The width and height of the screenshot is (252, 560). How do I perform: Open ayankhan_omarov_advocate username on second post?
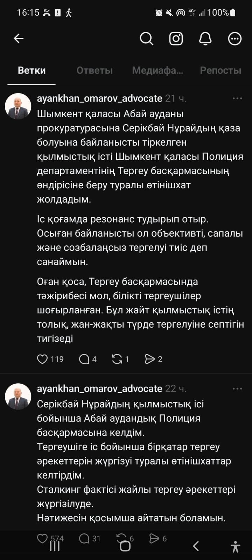pyautogui.click(x=99, y=388)
